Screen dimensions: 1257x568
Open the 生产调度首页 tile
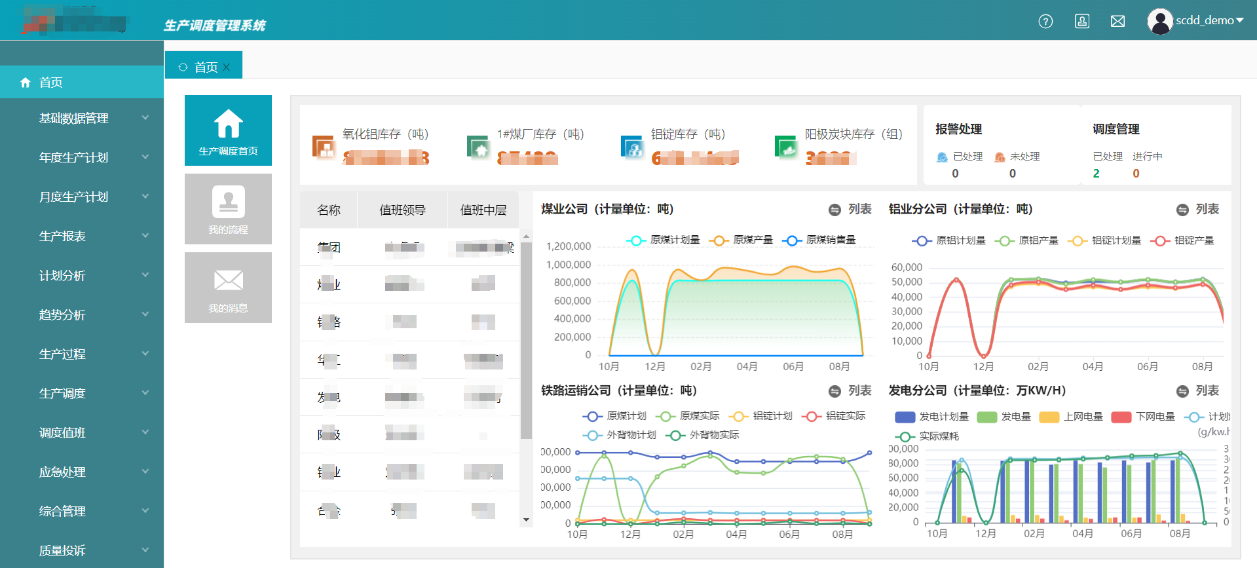pyautogui.click(x=228, y=130)
